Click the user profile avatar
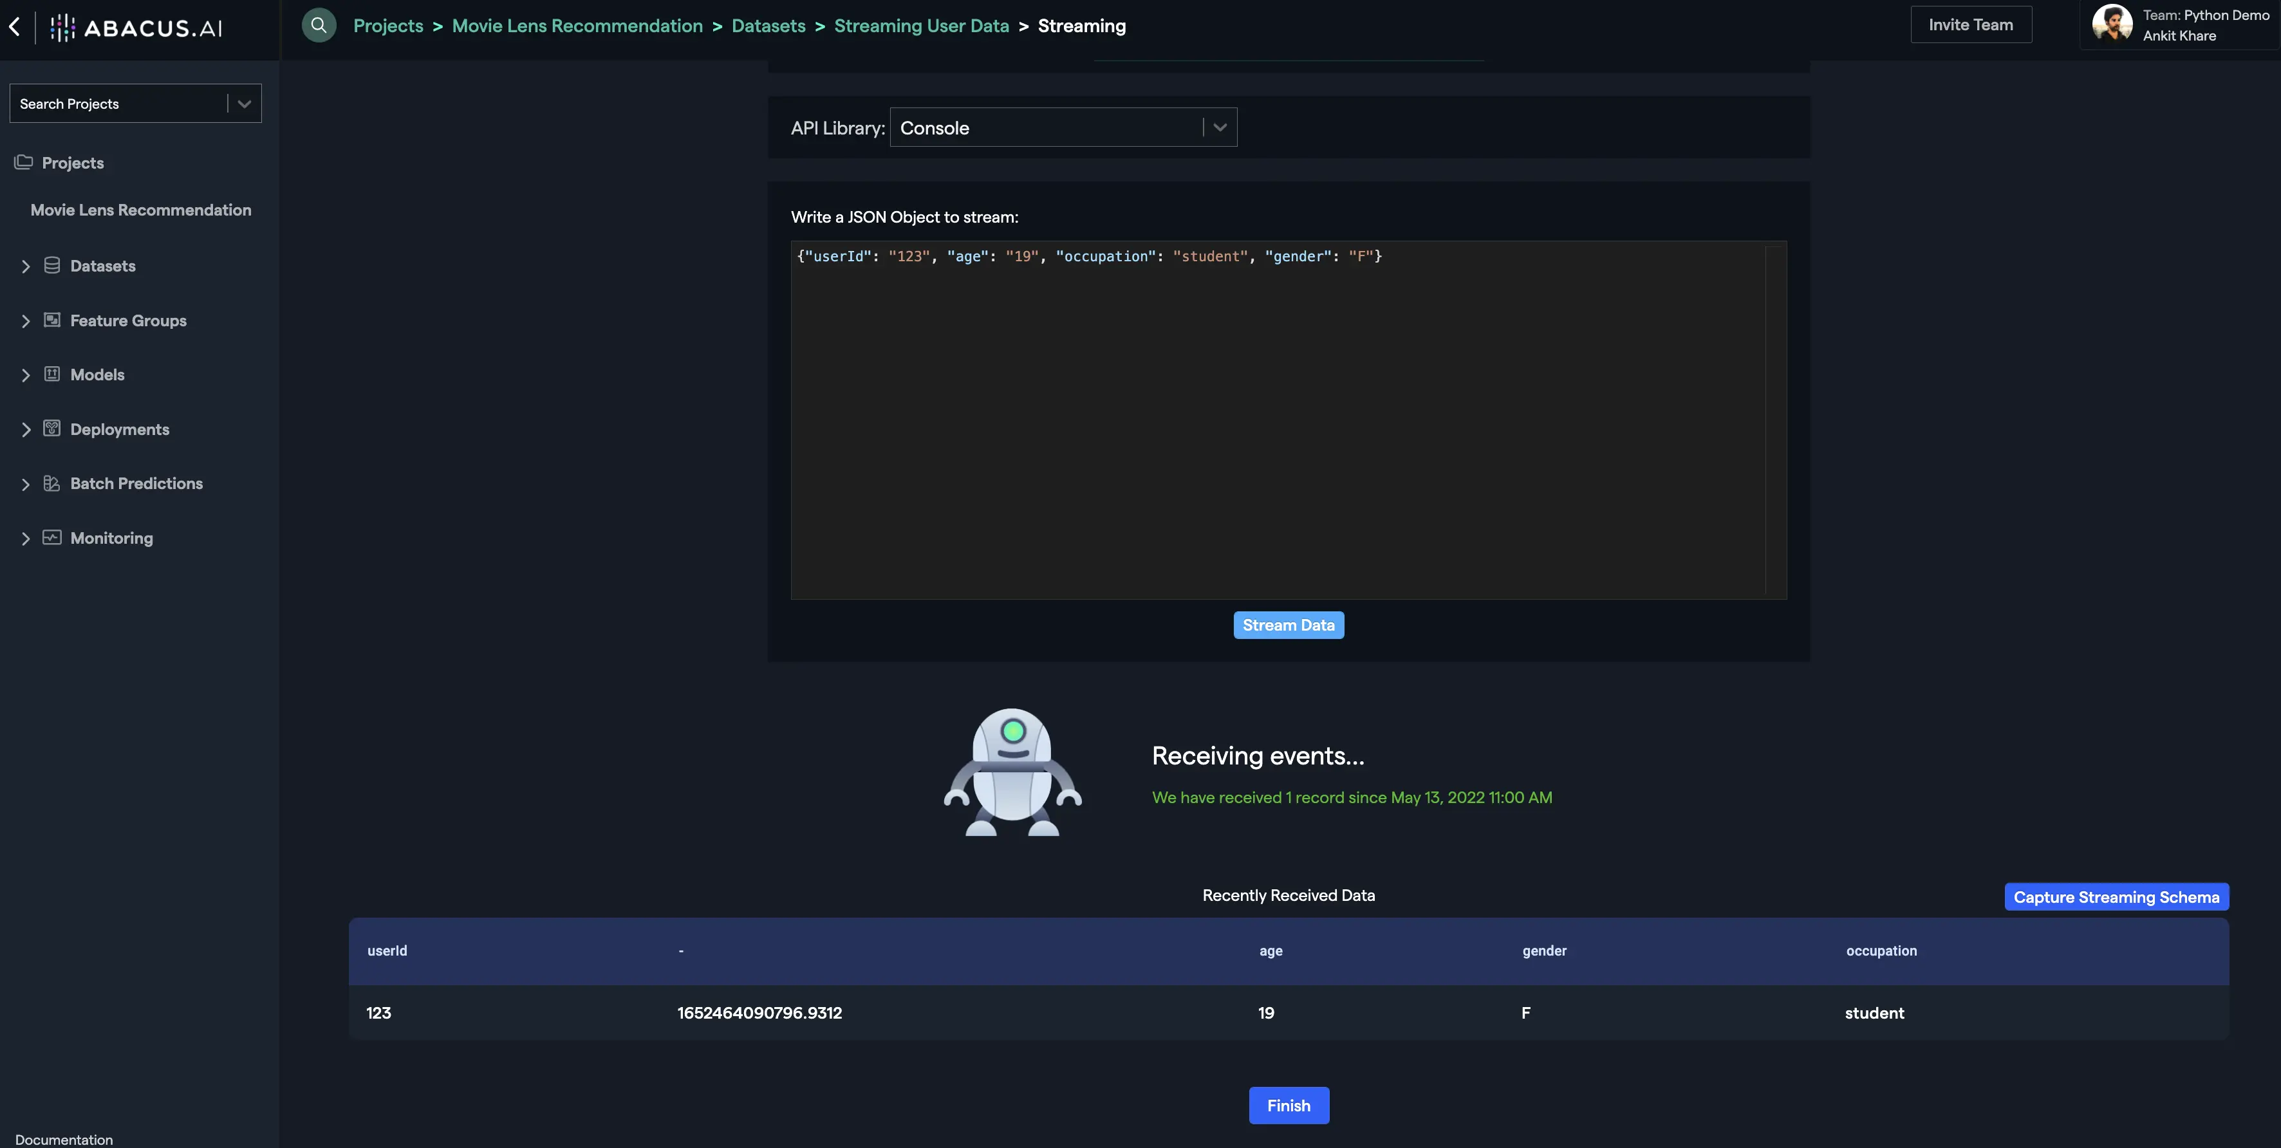Viewport: 2281px width, 1148px height. coord(2112,24)
